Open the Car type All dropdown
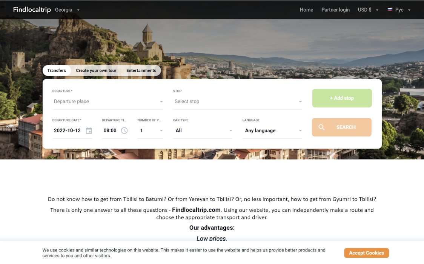424x264 pixels. 203,130
